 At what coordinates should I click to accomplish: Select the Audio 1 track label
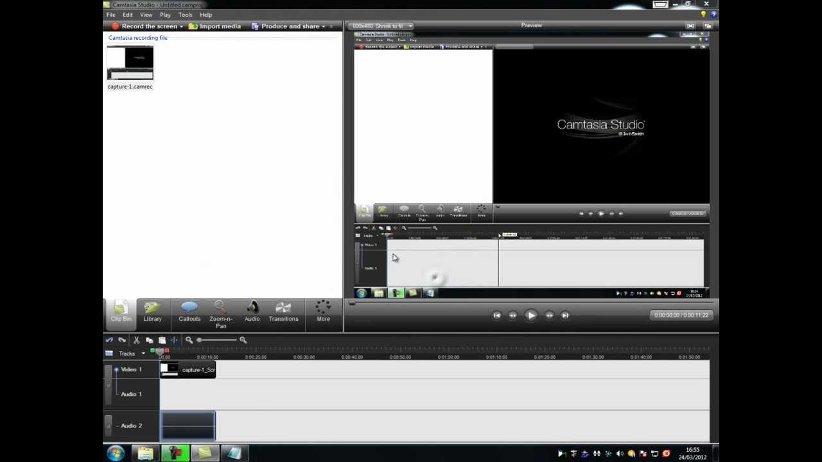pyautogui.click(x=131, y=394)
